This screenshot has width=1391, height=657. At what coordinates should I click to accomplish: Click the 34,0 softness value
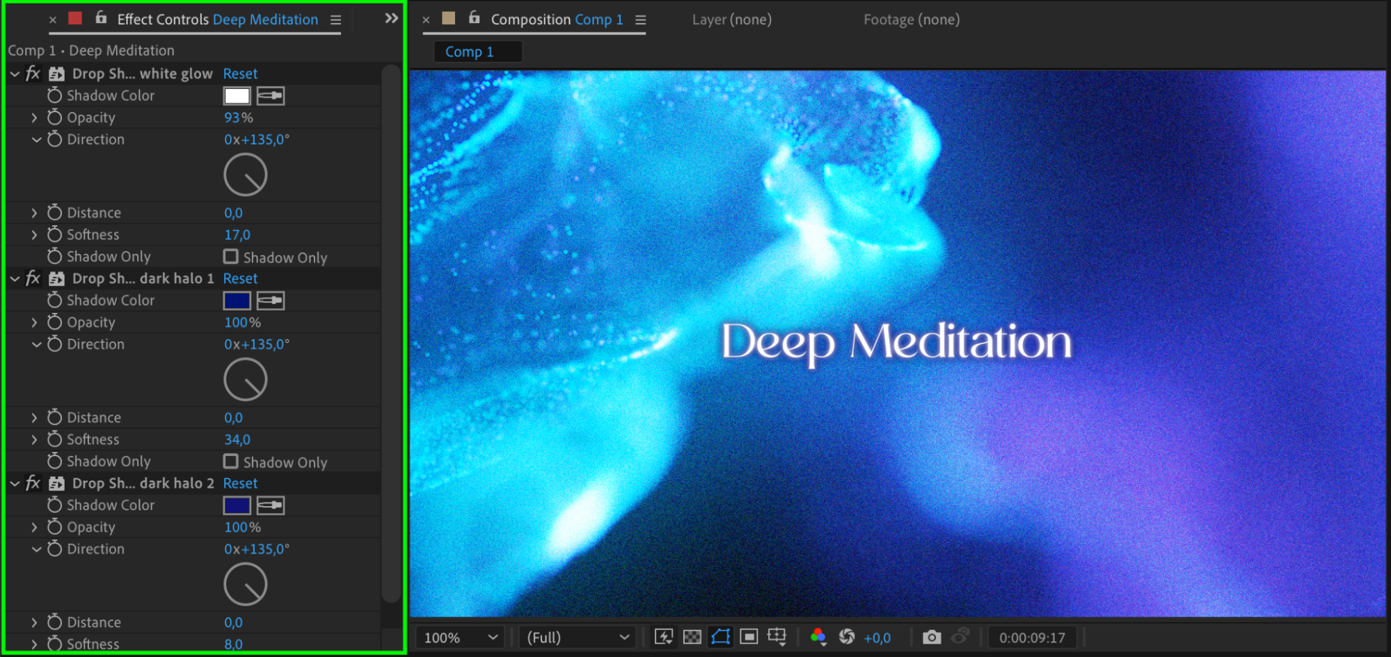237,439
